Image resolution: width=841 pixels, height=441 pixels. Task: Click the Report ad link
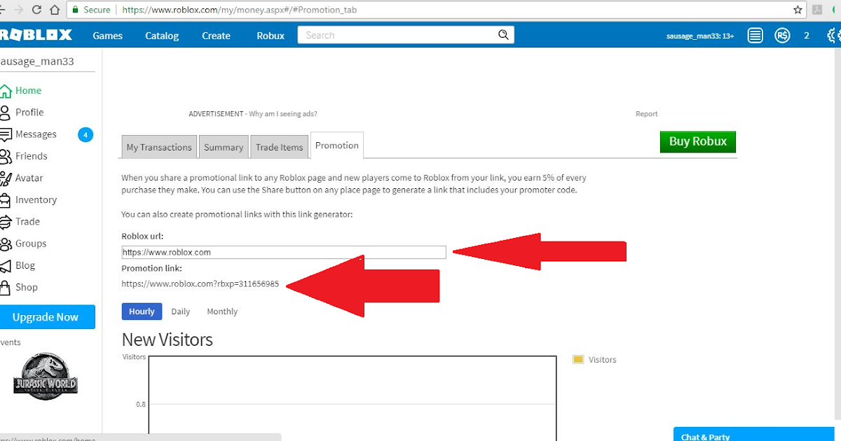pos(647,113)
